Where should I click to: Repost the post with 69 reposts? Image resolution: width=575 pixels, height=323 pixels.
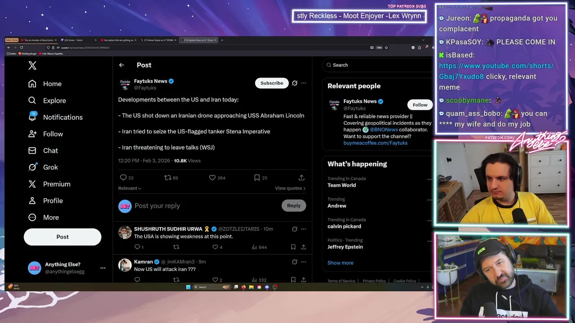pyautogui.click(x=168, y=178)
